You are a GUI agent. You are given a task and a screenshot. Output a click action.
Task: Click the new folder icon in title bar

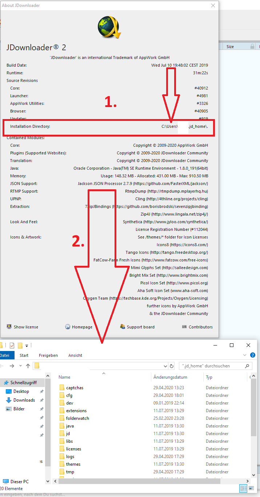coord(20,345)
